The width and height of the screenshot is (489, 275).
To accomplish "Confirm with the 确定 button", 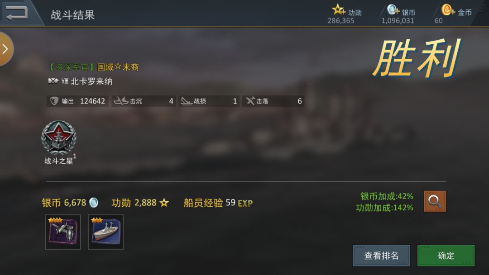I will [446, 256].
